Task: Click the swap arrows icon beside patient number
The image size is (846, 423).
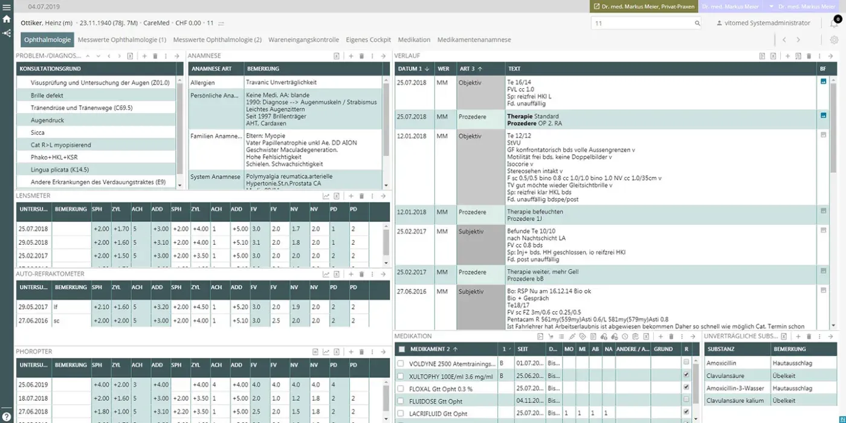Action: pyautogui.click(x=221, y=23)
